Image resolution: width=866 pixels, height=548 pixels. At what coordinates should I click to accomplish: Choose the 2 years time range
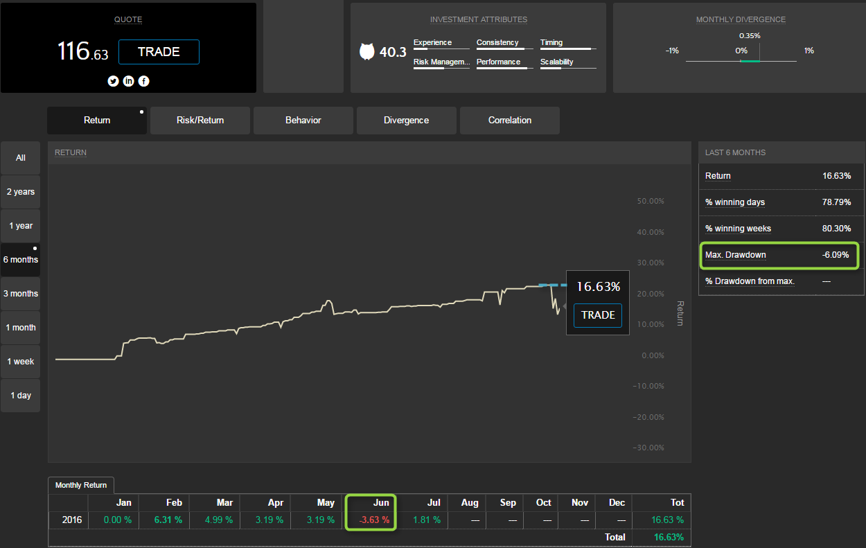click(21, 192)
